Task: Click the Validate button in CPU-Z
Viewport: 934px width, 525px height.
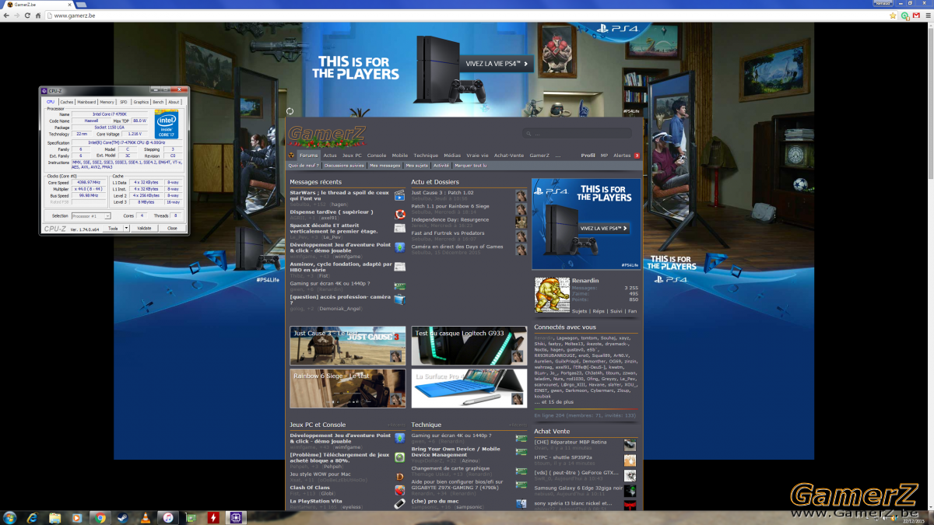Action: [x=144, y=229]
